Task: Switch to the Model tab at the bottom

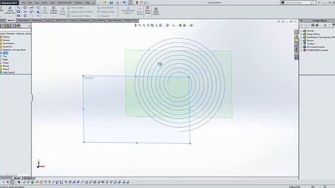Action: (17, 178)
